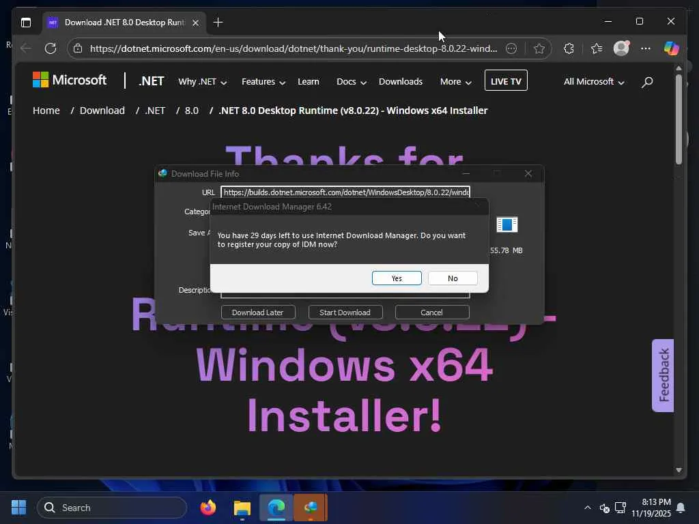Expand the All Microsoft dropdown
The width and height of the screenshot is (699, 524).
pyautogui.click(x=594, y=82)
